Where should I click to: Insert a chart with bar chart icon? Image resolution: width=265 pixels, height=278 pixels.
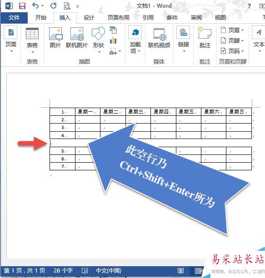point(113,40)
